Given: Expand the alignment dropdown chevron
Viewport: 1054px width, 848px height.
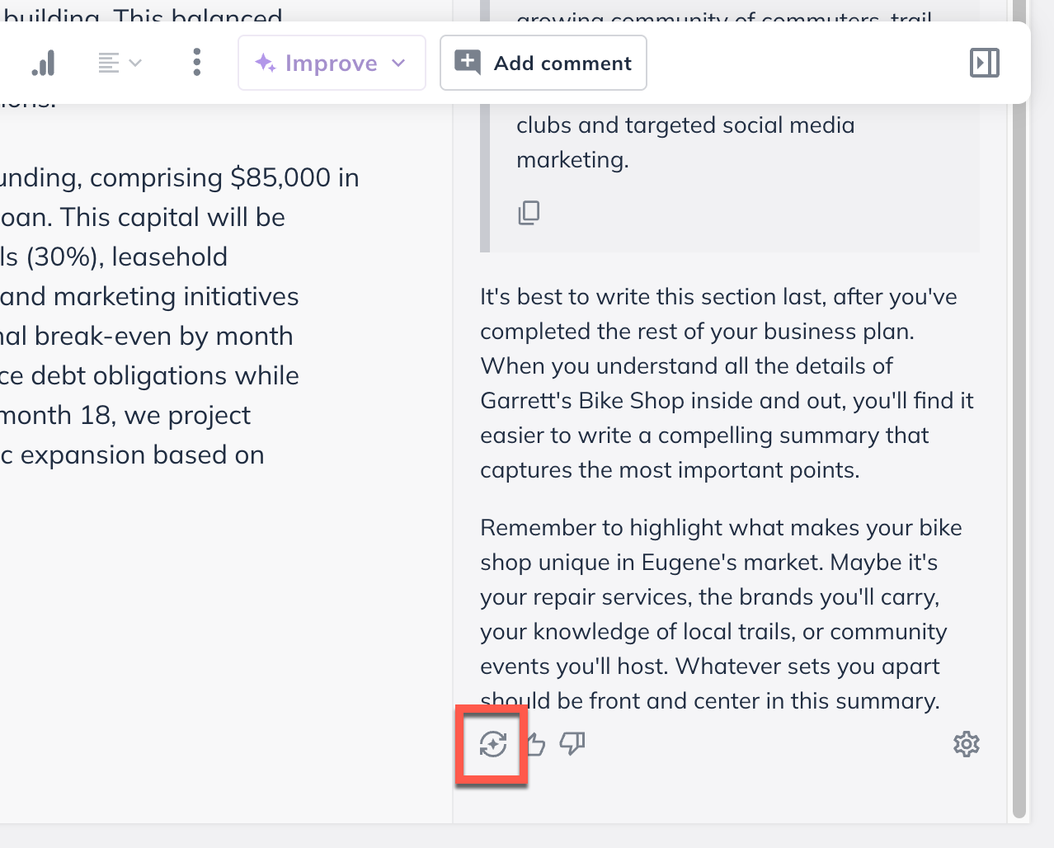Looking at the screenshot, I should [136, 63].
